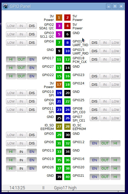
Task: Select pin 22 GPIO25 green square
Action: click(x=67, y=101)
